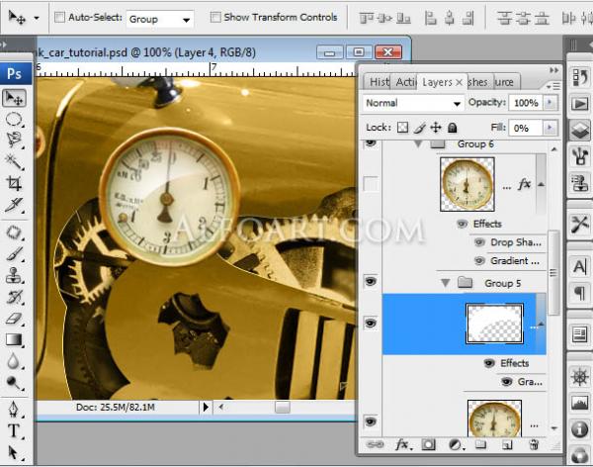This screenshot has width=593, height=467.
Task: Edit the Fill value field
Action: pos(526,128)
